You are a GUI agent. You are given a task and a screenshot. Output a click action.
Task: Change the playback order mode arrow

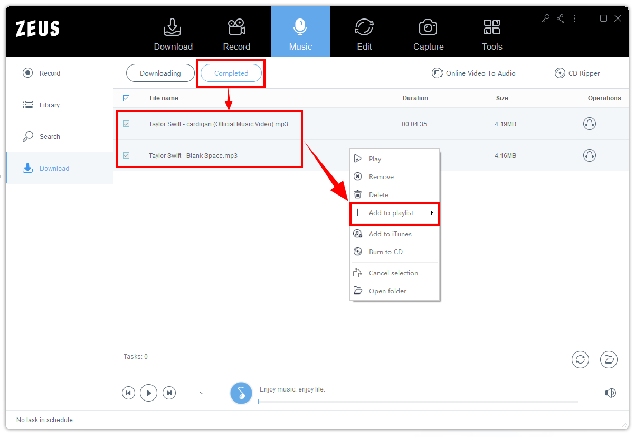click(x=197, y=393)
